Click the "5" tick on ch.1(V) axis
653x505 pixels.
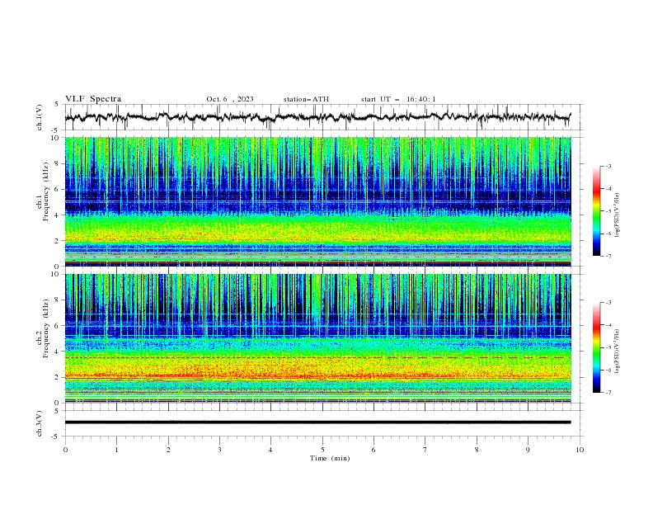click(58, 105)
